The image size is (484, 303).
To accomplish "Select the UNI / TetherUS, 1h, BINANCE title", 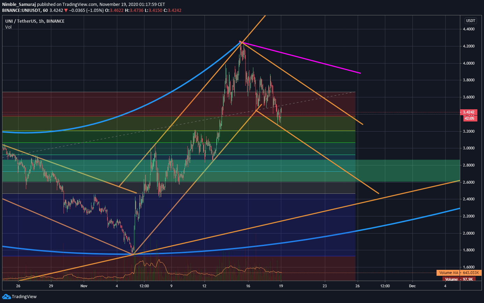I will pyautogui.click(x=35, y=21).
